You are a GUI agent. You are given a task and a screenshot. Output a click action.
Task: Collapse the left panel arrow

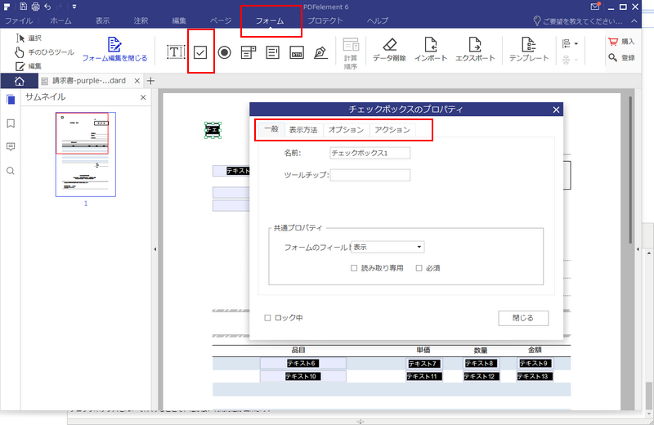click(155, 249)
